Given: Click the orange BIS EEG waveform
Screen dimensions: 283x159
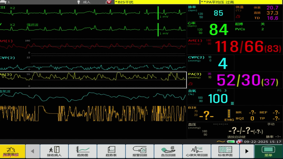Looking at the screenshot, I should (93, 113).
